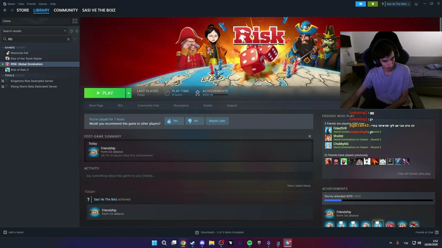The width and height of the screenshot is (442, 248).
Task: Clear the RIS search text
Action: coord(68,39)
